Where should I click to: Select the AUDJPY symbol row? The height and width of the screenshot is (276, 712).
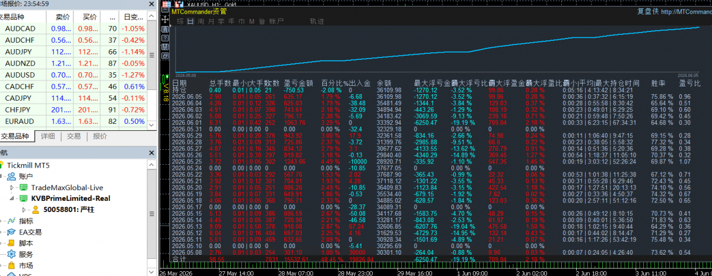pos(73,52)
